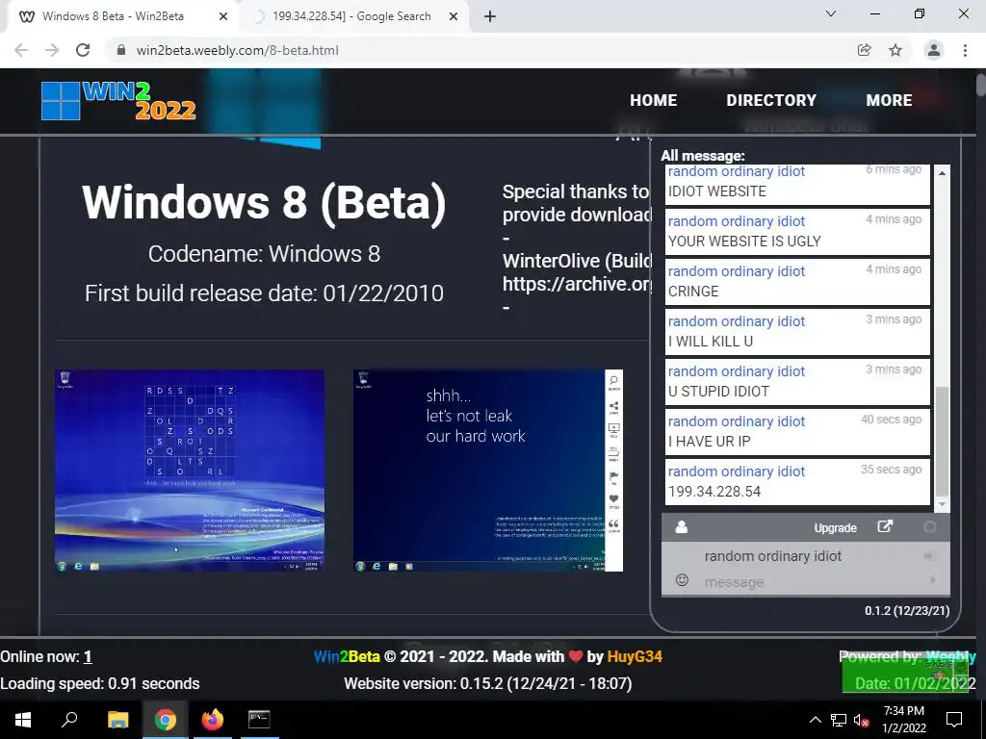Click the Upgrade link in chat box
Image resolution: width=986 pixels, height=739 pixels.
[x=835, y=528]
